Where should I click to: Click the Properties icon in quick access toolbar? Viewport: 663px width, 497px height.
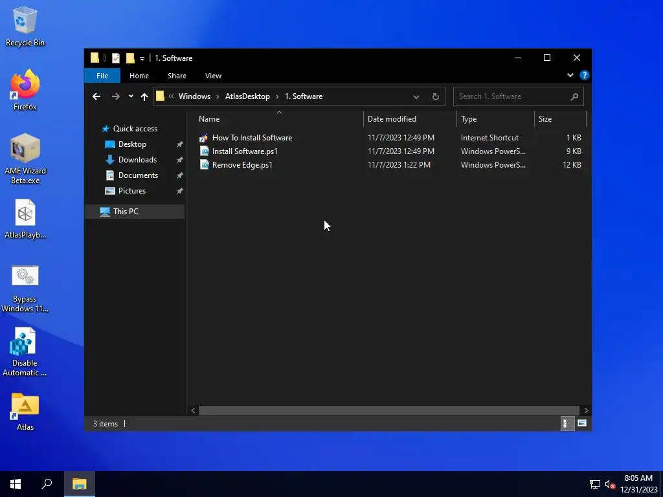coord(115,58)
